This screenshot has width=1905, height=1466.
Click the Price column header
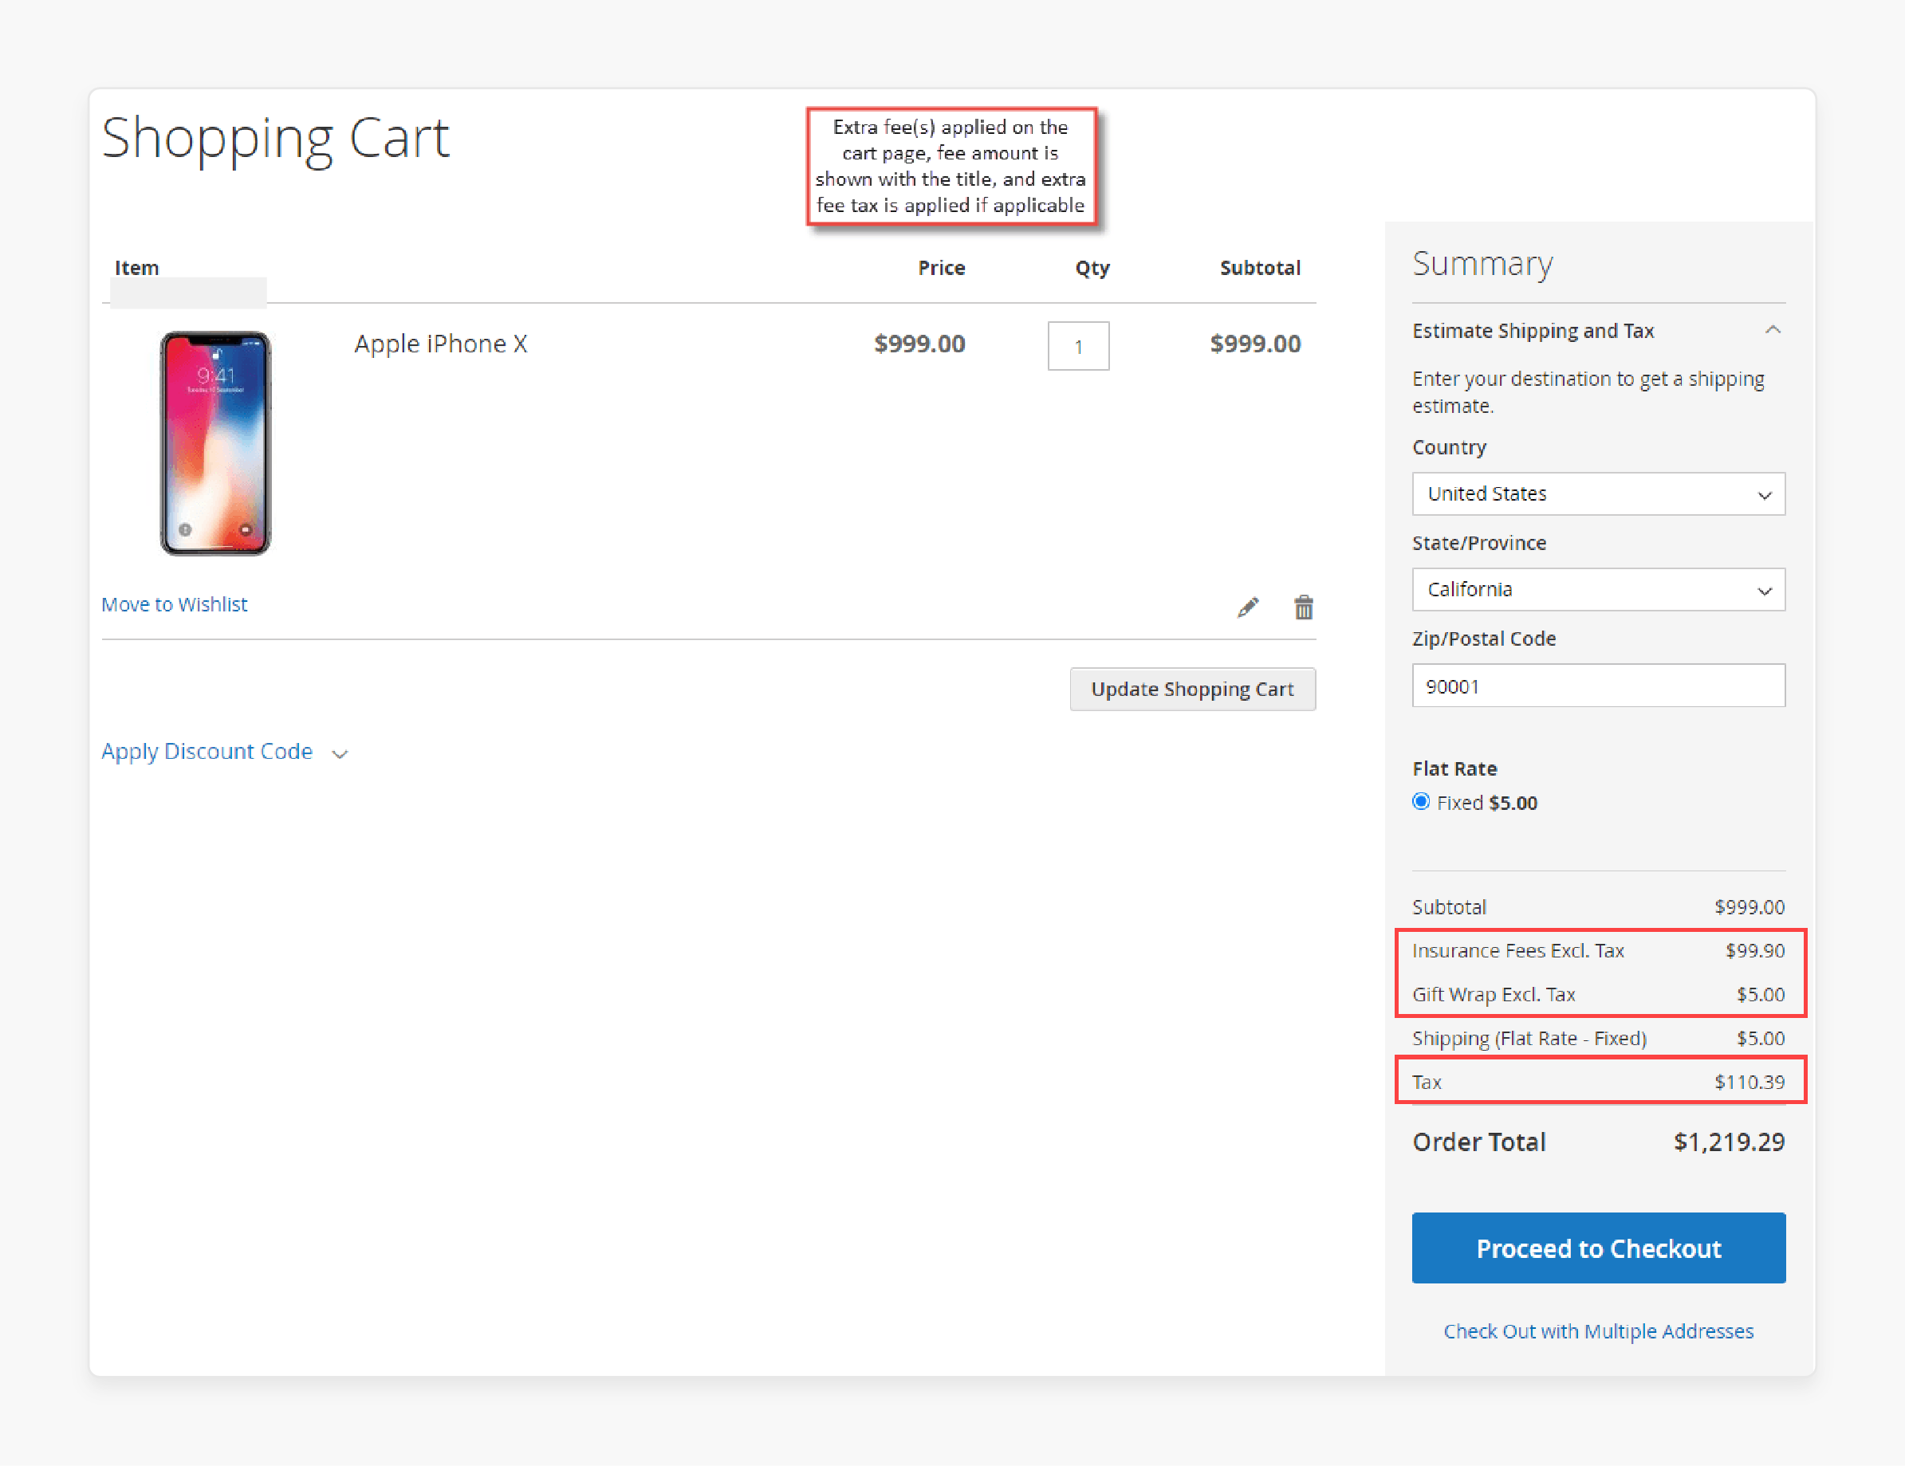(x=941, y=268)
